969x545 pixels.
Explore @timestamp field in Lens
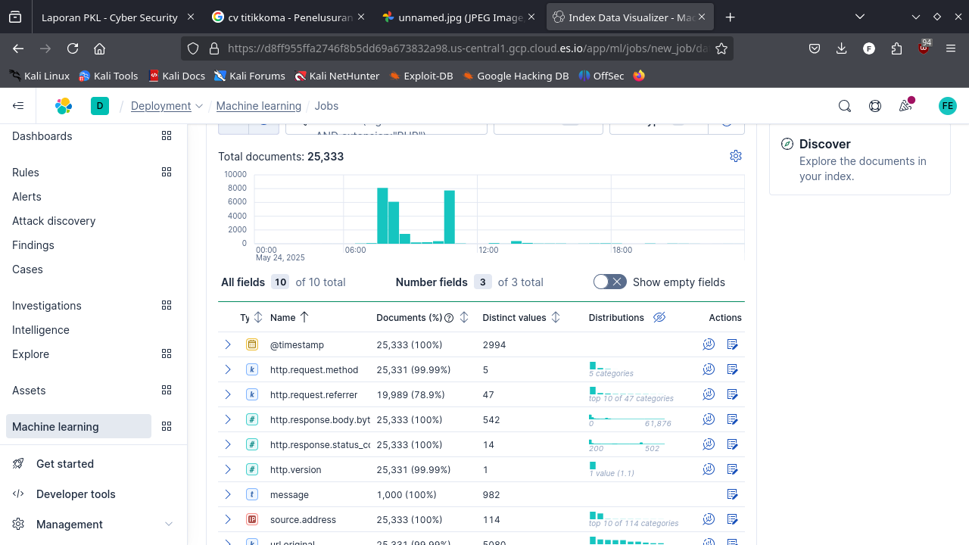709,344
